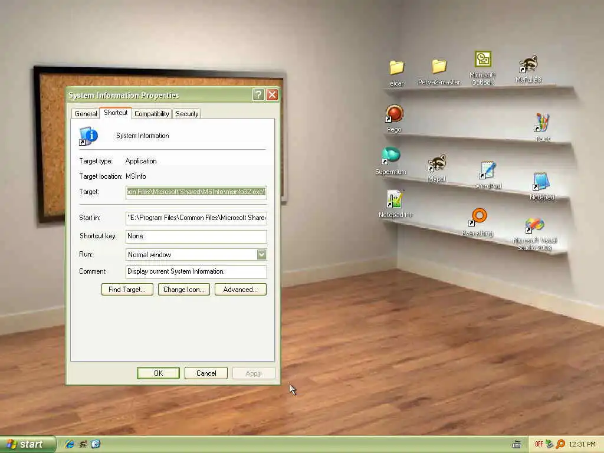
Task: Select the Shortcut tab
Action: [116, 113]
